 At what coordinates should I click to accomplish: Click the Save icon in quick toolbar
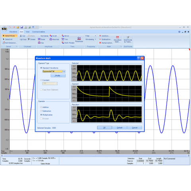tap(21, 27)
